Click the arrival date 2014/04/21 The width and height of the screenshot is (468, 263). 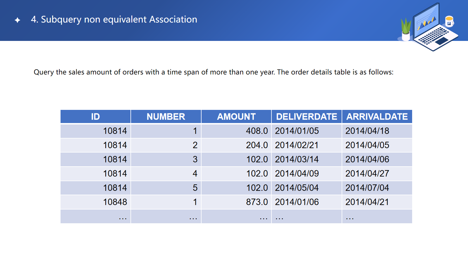coord(367,202)
